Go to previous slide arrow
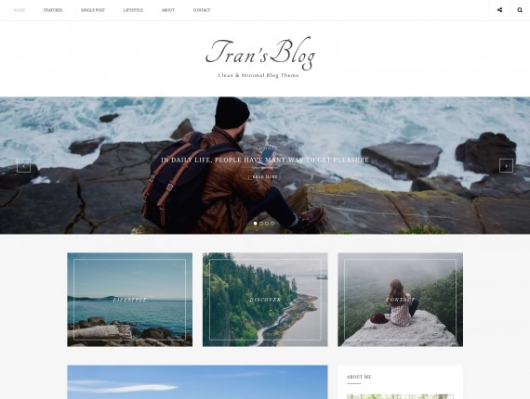The width and height of the screenshot is (530, 399). click(23, 165)
